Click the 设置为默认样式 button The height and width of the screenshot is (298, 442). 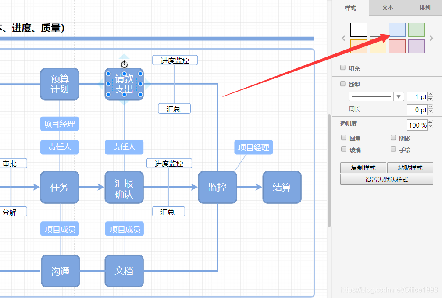(x=386, y=180)
